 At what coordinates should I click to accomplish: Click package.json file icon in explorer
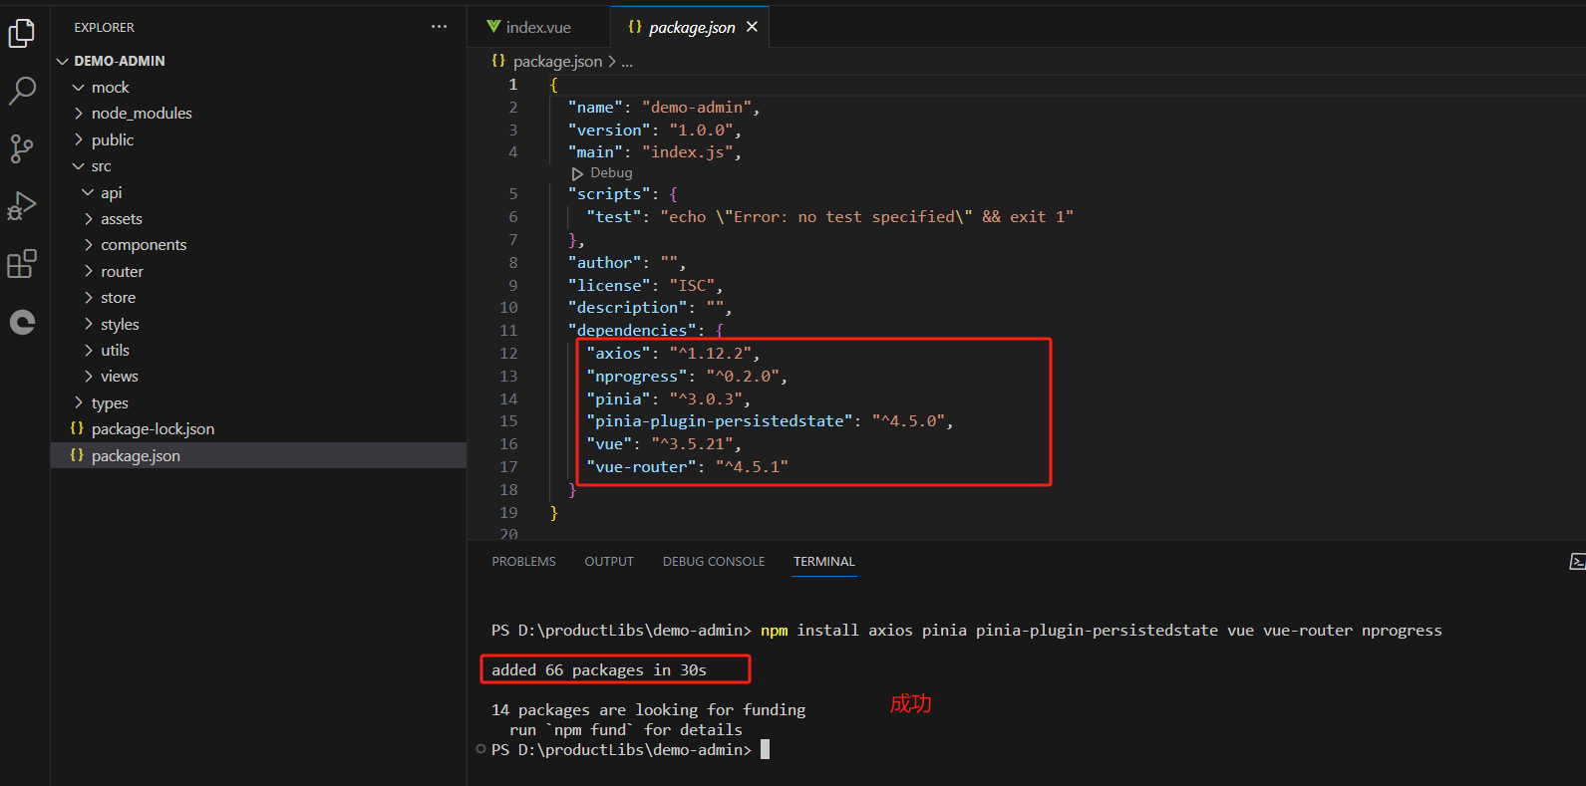click(x=77, y=455)
